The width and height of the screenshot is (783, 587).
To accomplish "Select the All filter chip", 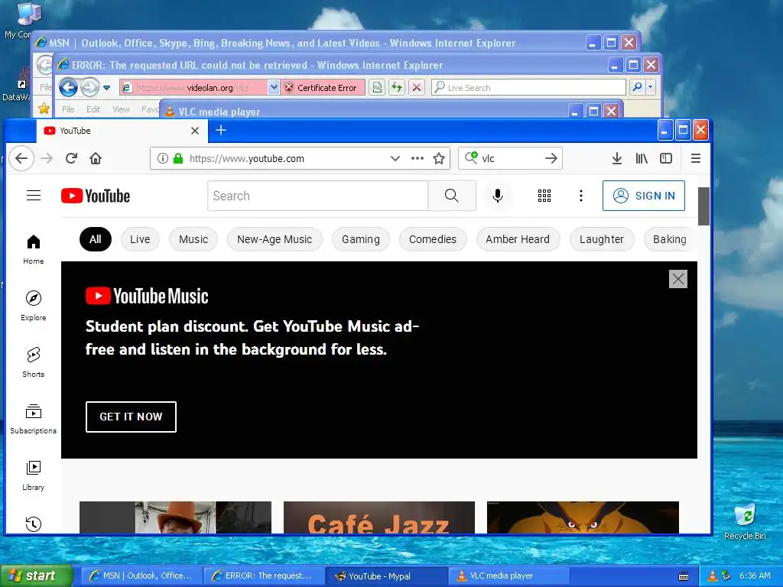I will coord(96,239).
